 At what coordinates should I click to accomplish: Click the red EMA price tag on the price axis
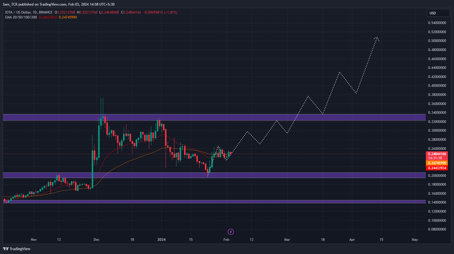(x=437, y=168)
